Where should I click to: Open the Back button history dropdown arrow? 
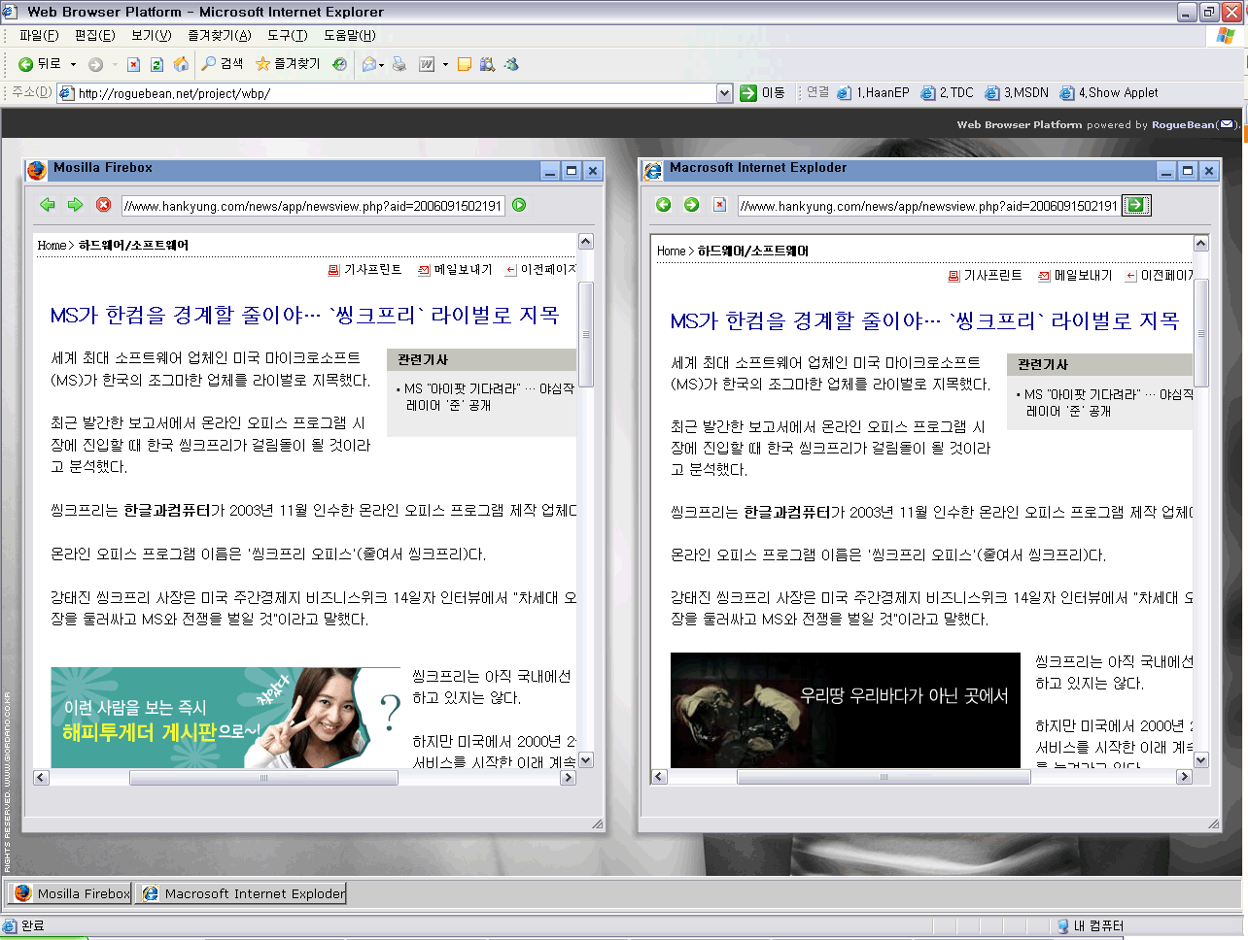pyautogui.click(x=73, y=65)
